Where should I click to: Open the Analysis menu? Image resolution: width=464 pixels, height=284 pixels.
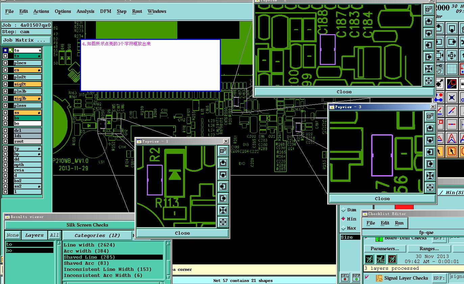(x=85, y=11)
